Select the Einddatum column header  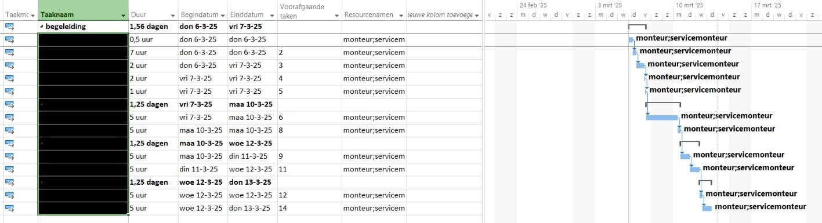pos(252,10)
